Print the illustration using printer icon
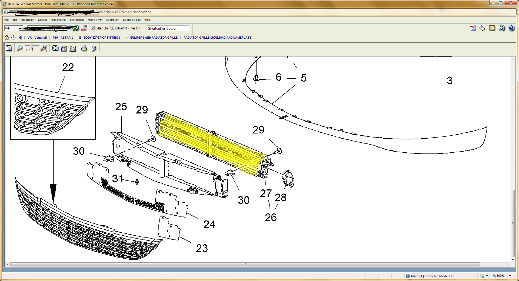The width and height of the screenshot is (519, 281). (84, 48)
